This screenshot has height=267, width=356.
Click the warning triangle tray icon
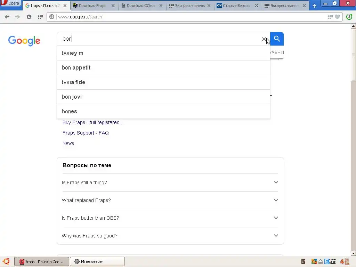click(314, 261)
